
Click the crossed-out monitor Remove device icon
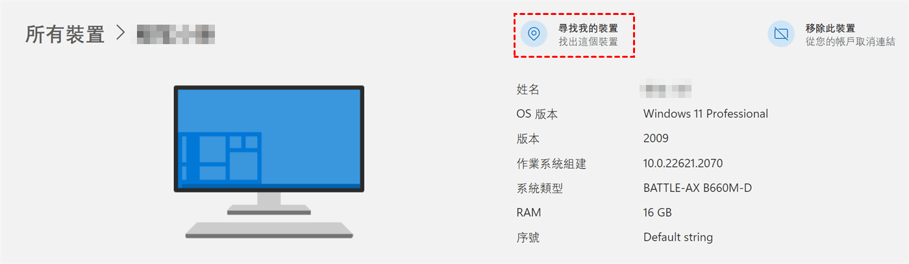781,34
